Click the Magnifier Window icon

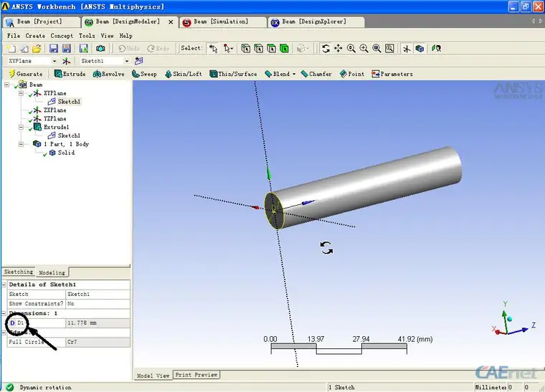coord(389,48)
